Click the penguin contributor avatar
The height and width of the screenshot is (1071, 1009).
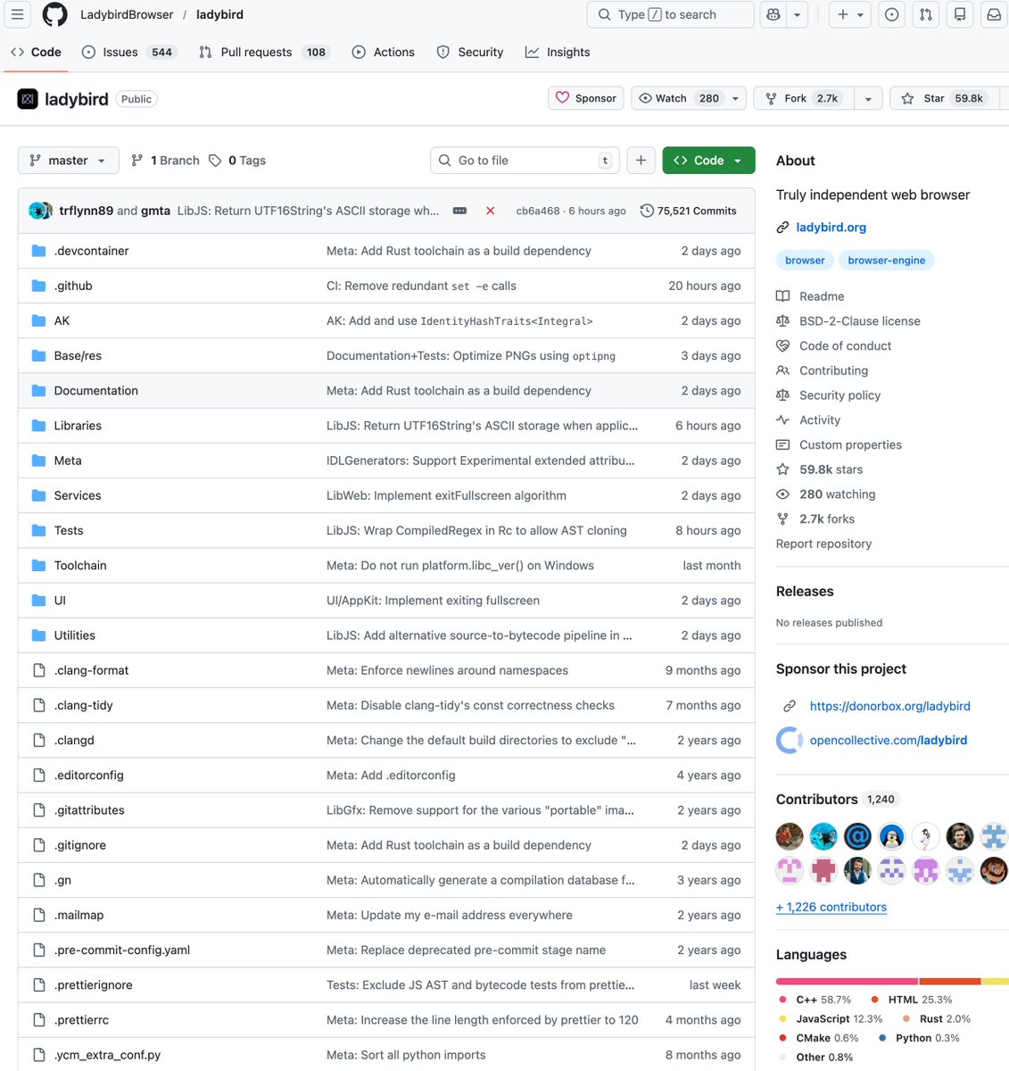click(891, 836)
